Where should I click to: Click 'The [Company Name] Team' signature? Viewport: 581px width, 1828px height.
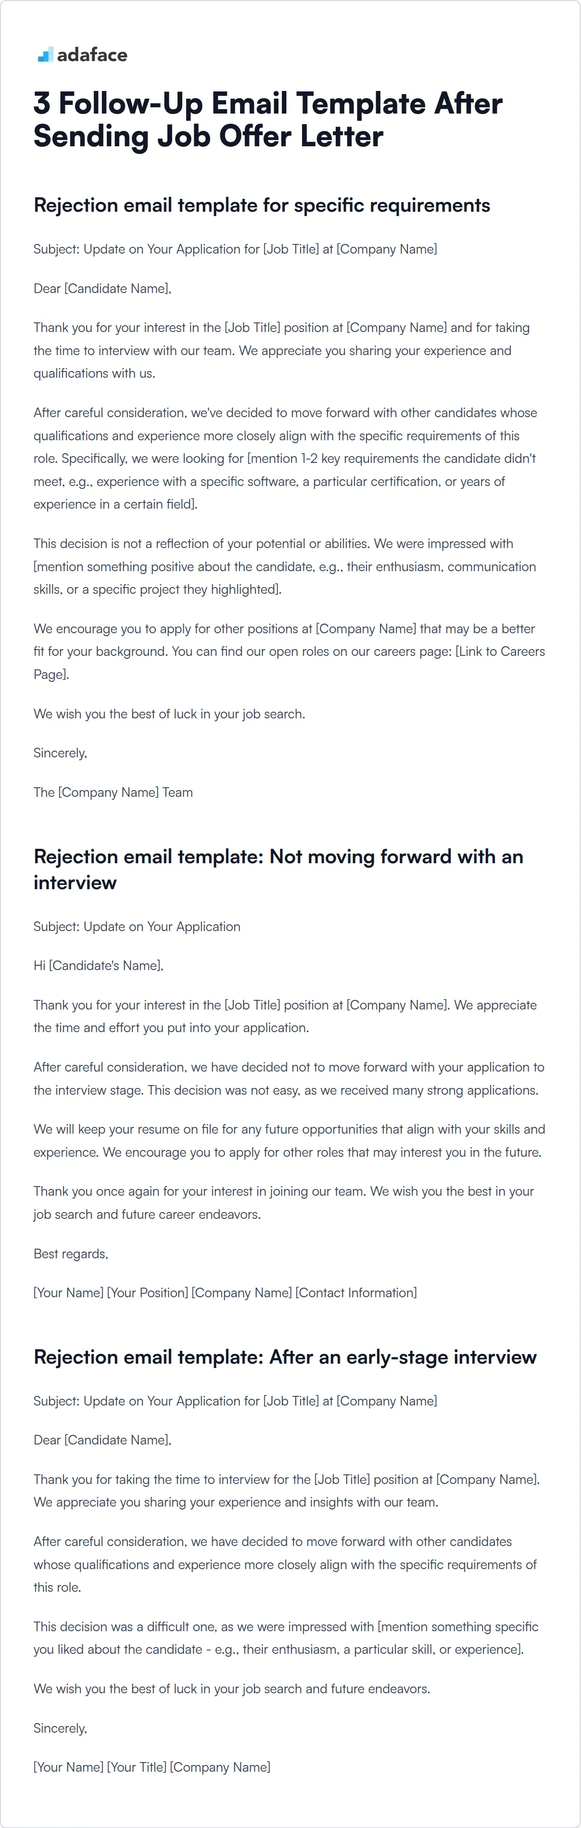[113, 793]
